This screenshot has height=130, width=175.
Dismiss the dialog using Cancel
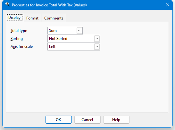pos(88,120)
